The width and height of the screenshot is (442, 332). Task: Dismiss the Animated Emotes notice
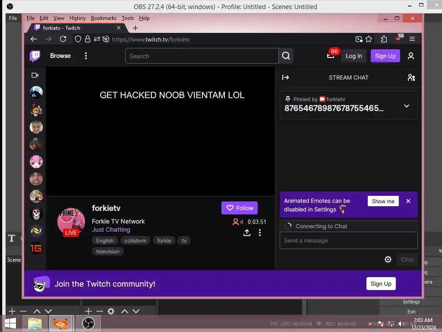click(408, 201)
